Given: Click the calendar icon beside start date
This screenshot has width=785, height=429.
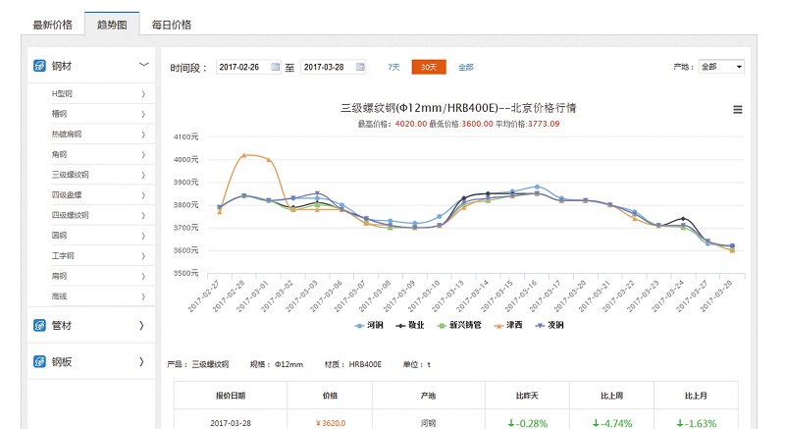Looking at the screenshot, I should (275, 67).
